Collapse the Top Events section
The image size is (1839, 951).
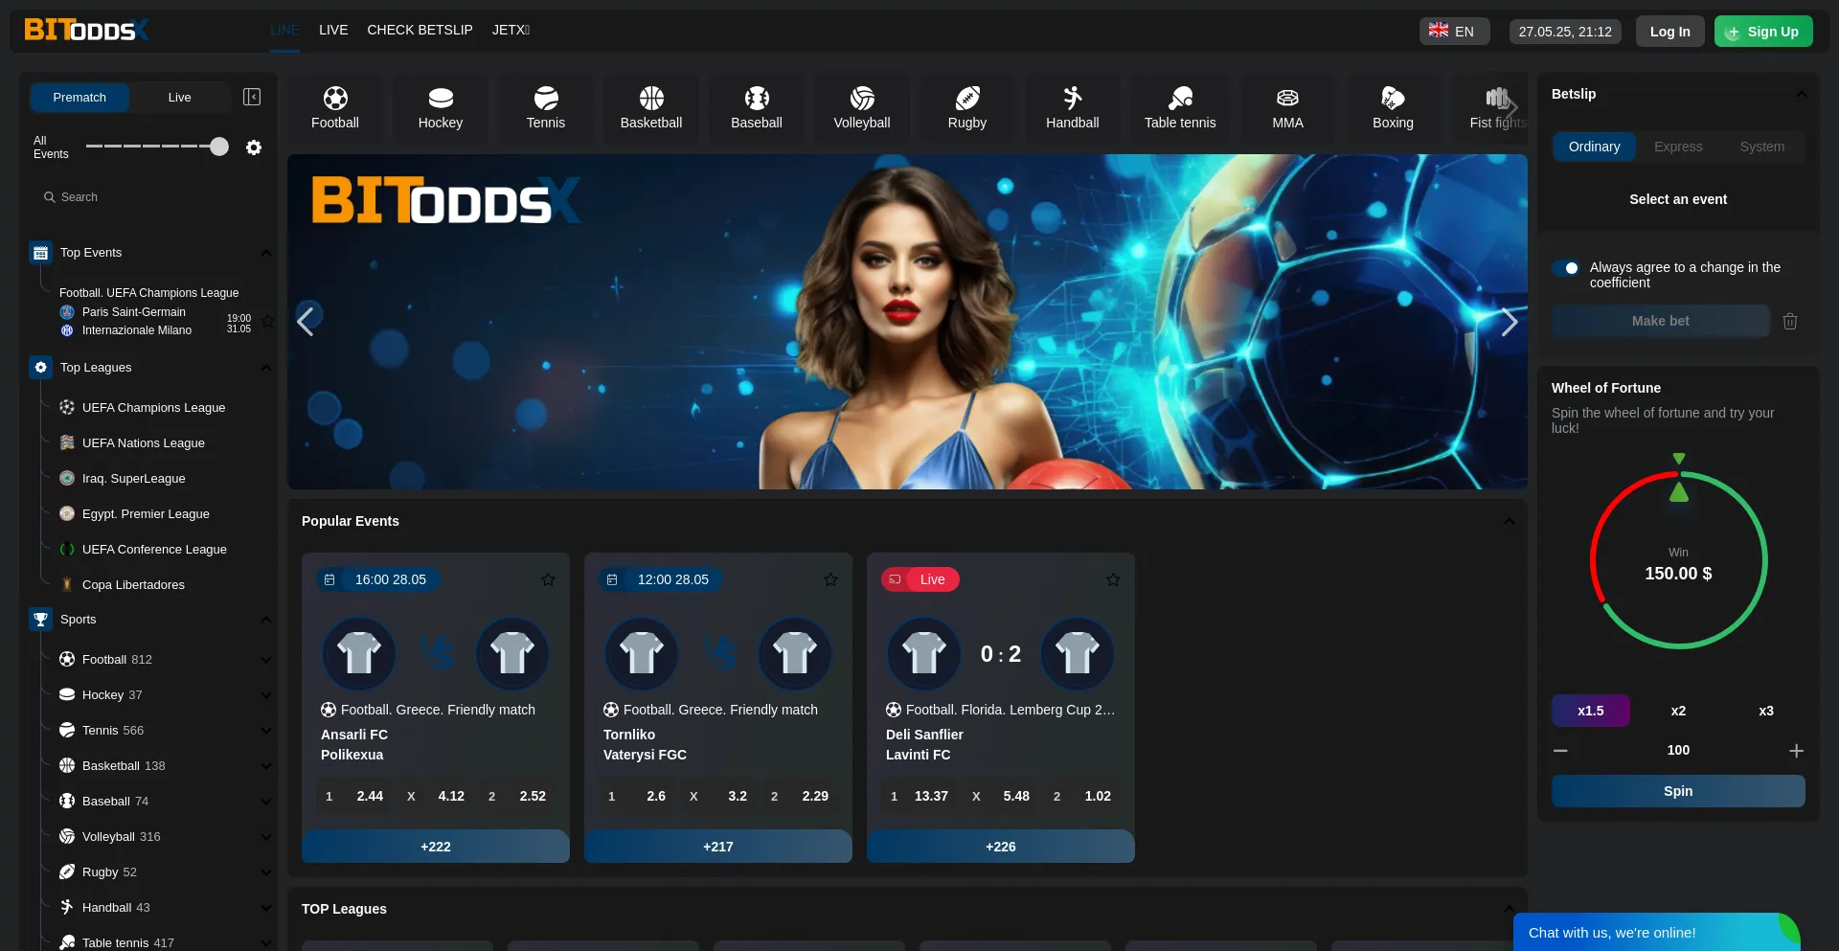[266, 253]
